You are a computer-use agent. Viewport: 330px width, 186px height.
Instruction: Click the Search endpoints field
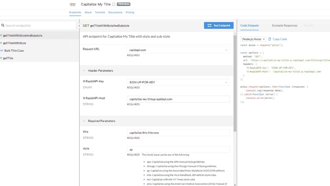click(40, 25)
